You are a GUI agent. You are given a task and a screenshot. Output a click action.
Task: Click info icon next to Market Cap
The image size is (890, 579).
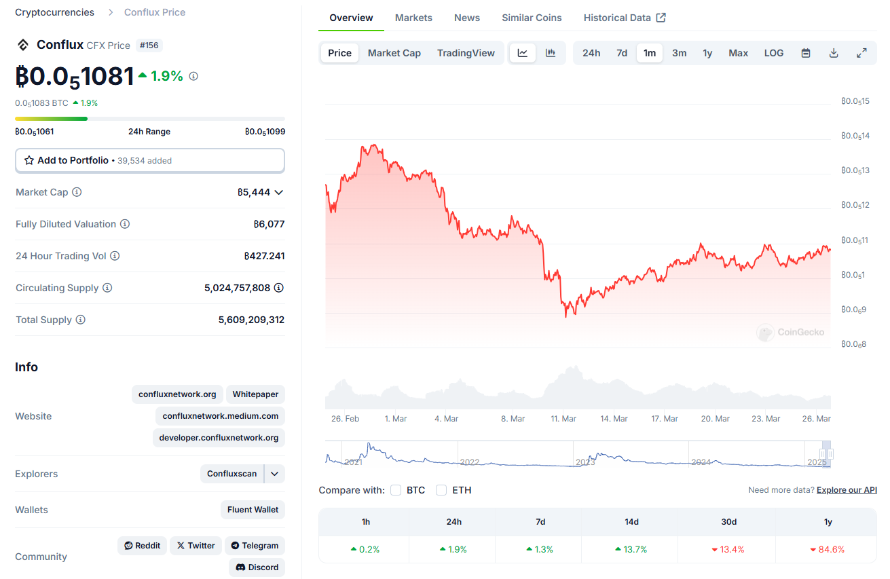(77, 192)
